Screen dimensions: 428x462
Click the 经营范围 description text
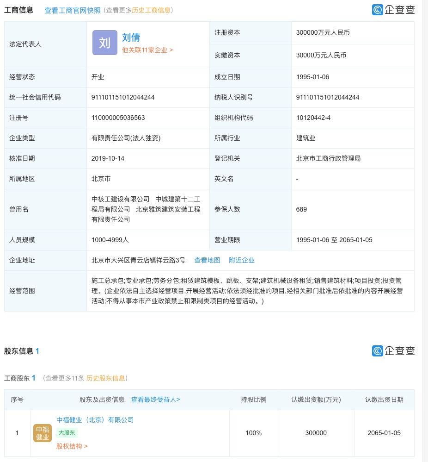tap(247, 291)
